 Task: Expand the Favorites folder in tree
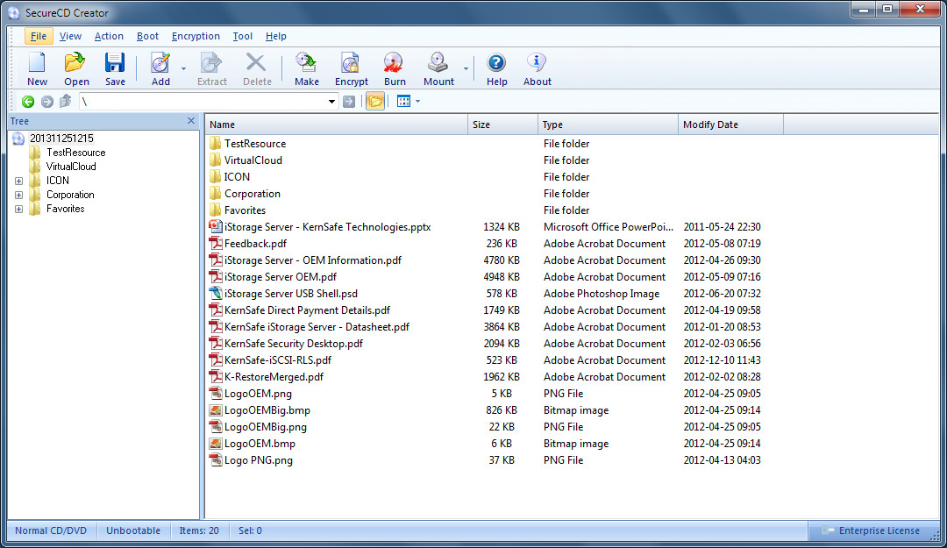tap(18, 209)
